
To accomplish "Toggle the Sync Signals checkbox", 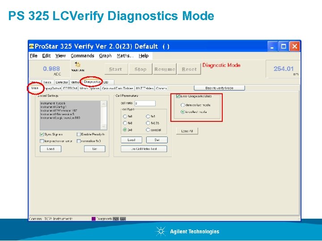I will click(42, 134).
